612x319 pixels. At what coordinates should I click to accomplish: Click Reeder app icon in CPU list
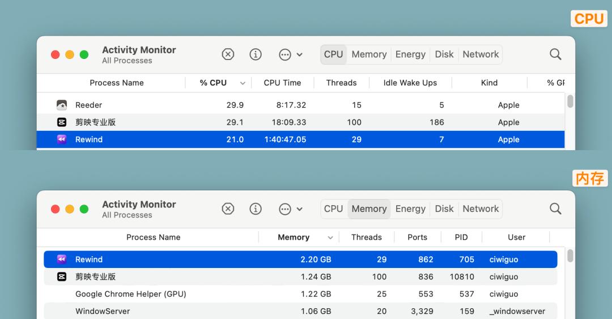(x=62, y=105)
